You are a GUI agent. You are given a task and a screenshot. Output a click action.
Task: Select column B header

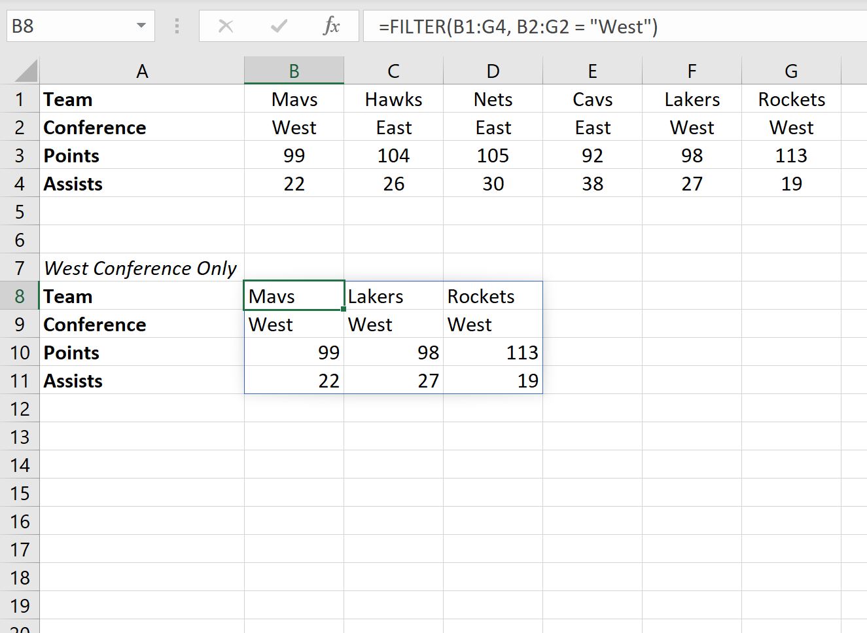[x=294, y=71]
